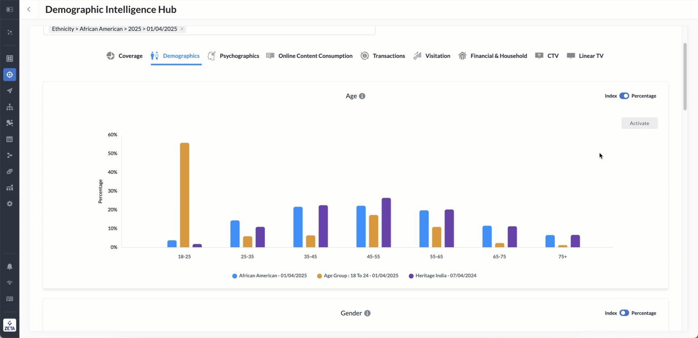698x338 pixels.
Task: Click the audience search input field
Action: 279,29
